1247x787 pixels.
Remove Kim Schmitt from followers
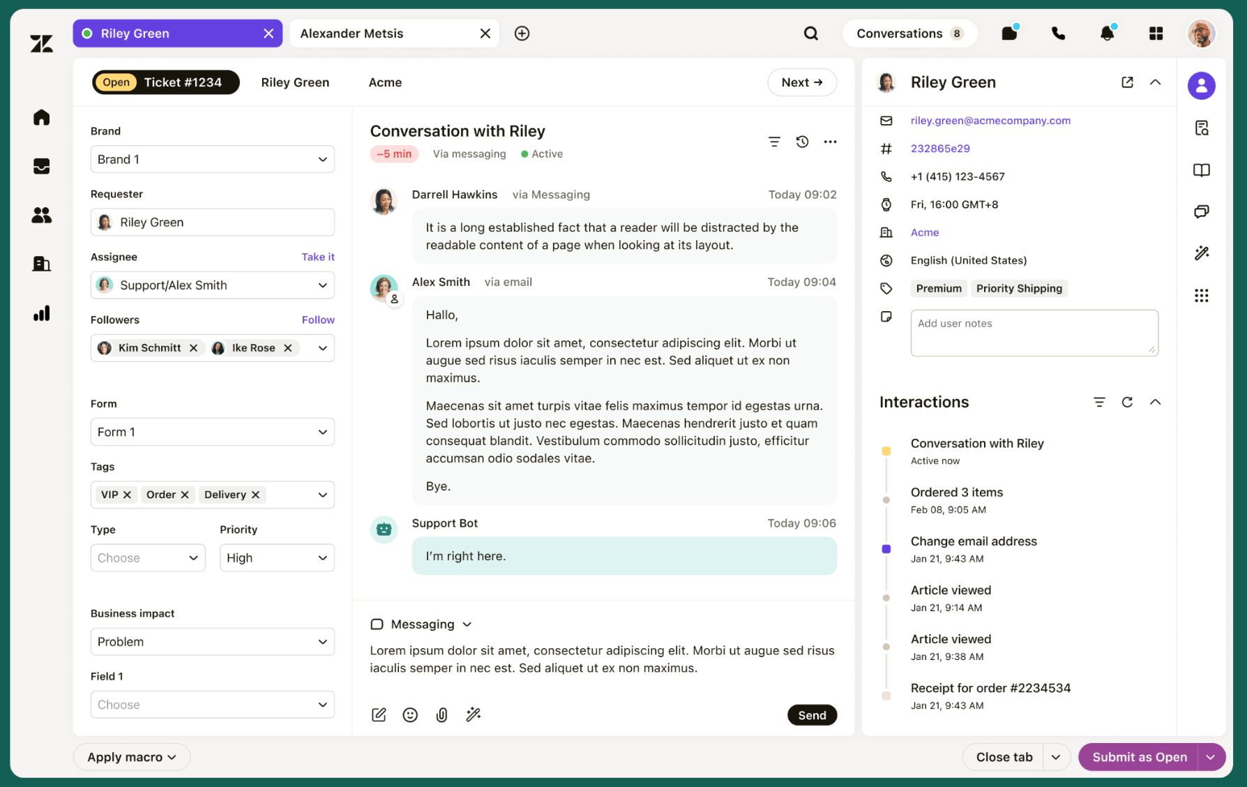194,348
